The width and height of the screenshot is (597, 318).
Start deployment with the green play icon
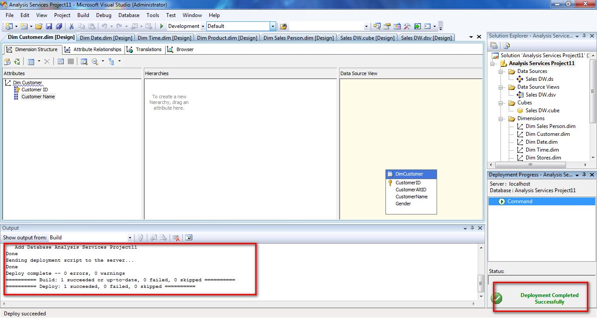click(162, 26)
